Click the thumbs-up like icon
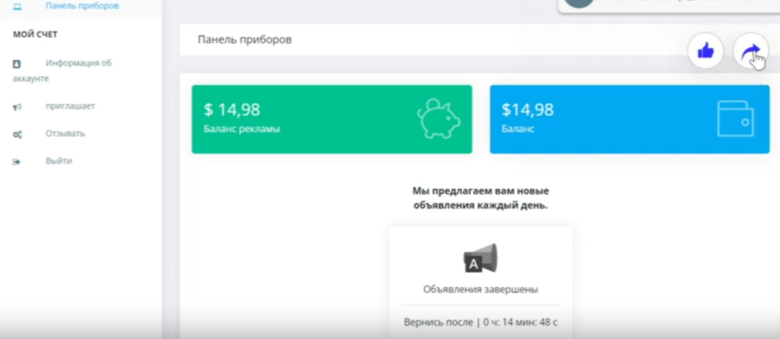780x339 pixels. [x=705, y=50]
